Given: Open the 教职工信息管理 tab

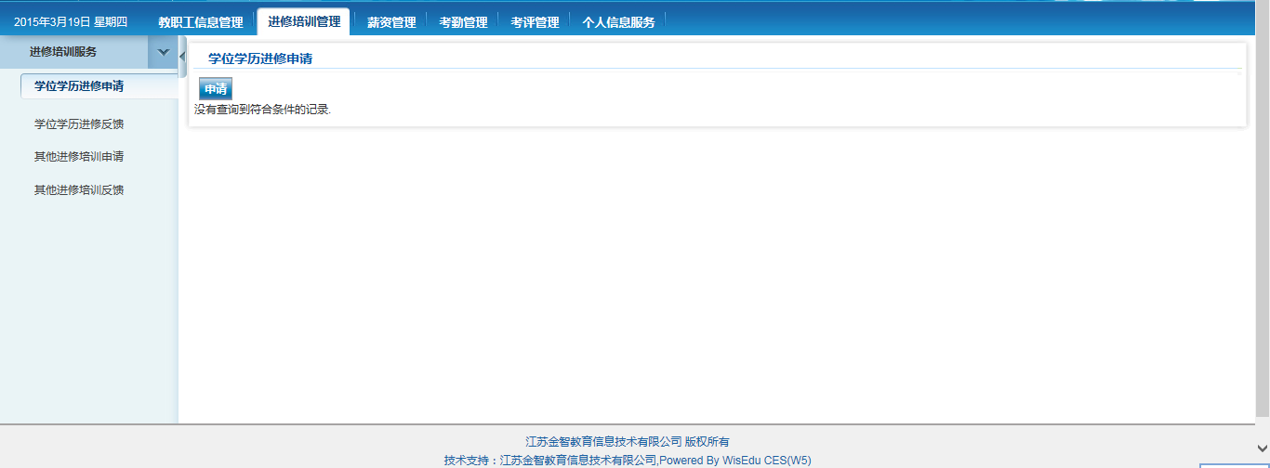Looking at the screenshot, I should coord(200,22).
